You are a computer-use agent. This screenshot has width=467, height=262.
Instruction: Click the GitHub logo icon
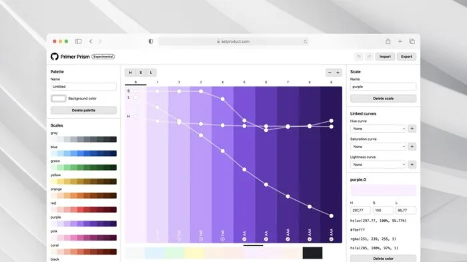54,57
